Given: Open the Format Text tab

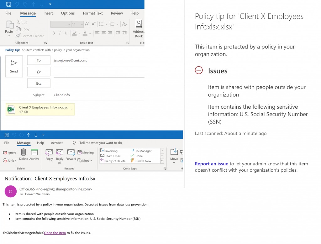Looking at the screenshot, I should coord(93,13).
